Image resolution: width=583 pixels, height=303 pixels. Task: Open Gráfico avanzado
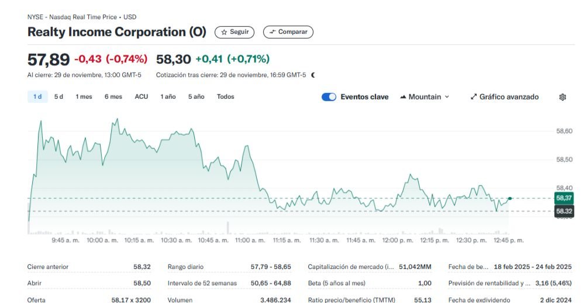(x=505, y=97)
